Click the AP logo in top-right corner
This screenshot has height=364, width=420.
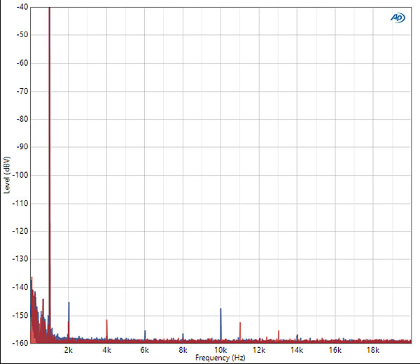point(397,17)
